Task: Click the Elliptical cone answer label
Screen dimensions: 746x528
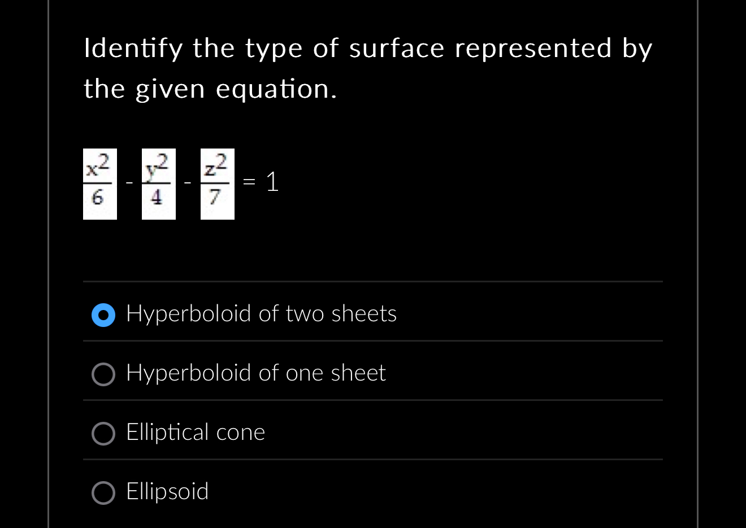Action: 195,434
